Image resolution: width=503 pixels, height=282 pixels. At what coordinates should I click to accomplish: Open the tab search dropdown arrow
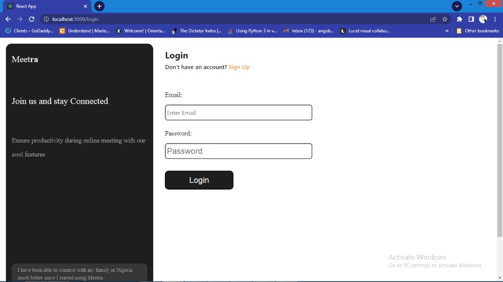coord(457,6)
